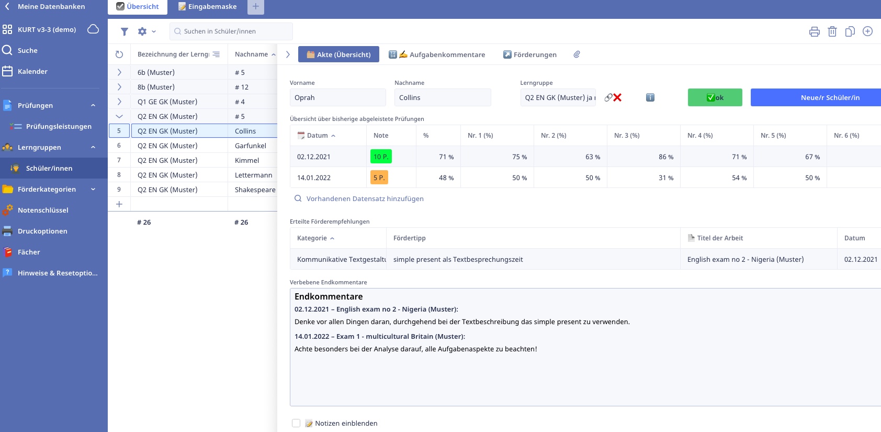Open the 02.12.2021 exam row
The height and width of the screenshot is (432, 881).
585,157
